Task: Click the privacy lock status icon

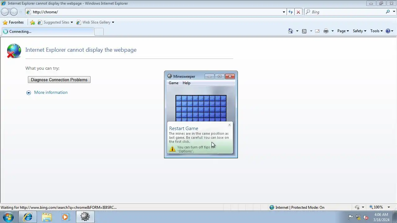Action: point(357,207)
